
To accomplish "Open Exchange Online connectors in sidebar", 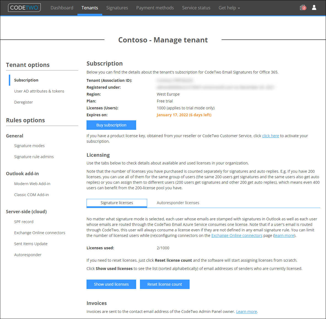I will click(x=39, y=233).
